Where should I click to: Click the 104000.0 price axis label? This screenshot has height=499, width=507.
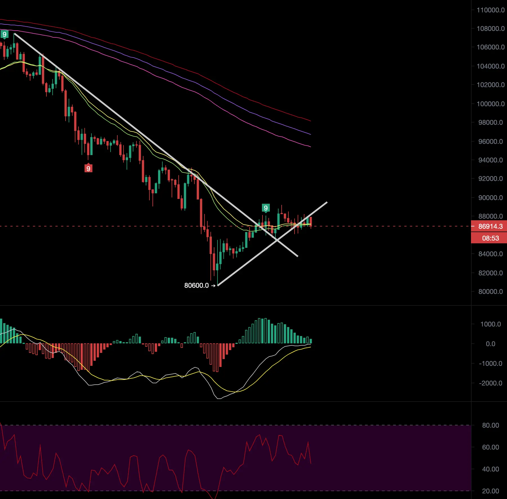click(490, 66)
